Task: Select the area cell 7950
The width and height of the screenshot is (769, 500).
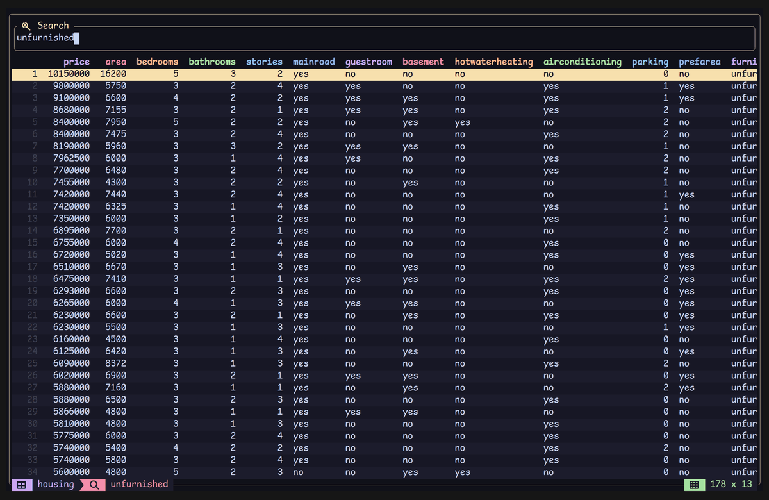Action: 116,122
